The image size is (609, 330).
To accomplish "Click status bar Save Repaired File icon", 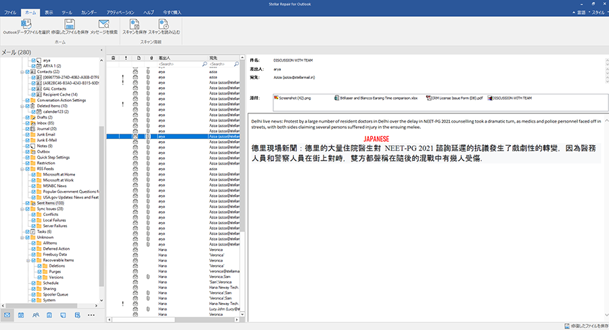I will point(567,326).
